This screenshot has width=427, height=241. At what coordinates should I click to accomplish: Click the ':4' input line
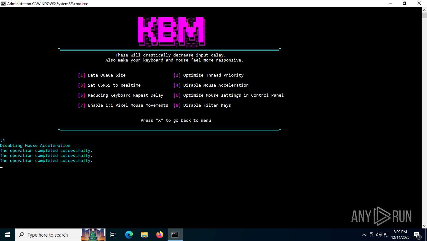click(3, 141)
